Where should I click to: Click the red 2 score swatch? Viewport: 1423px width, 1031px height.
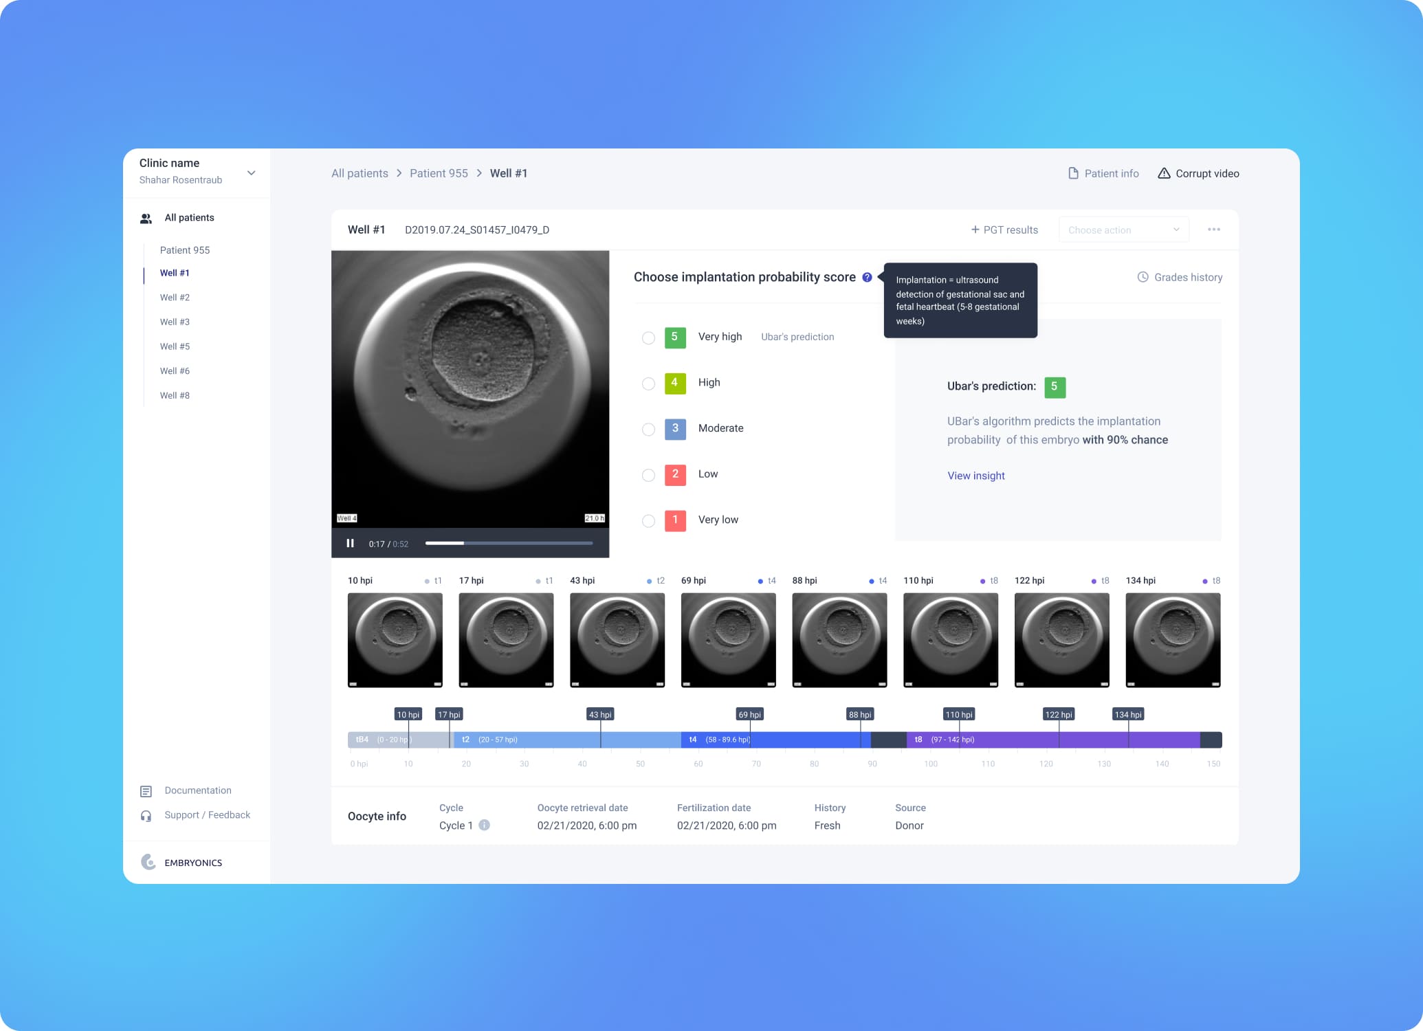675,475
